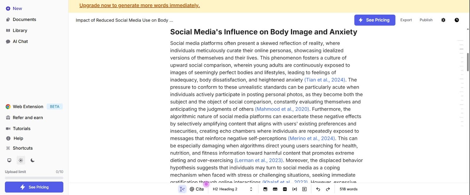The image size is (470, 195).
Task: Insert a table using the toolbar icon
Action: click(275, 189)
